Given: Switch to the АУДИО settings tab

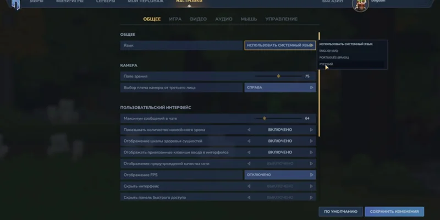Looking at the screenshot, I should tap(224, 19).
